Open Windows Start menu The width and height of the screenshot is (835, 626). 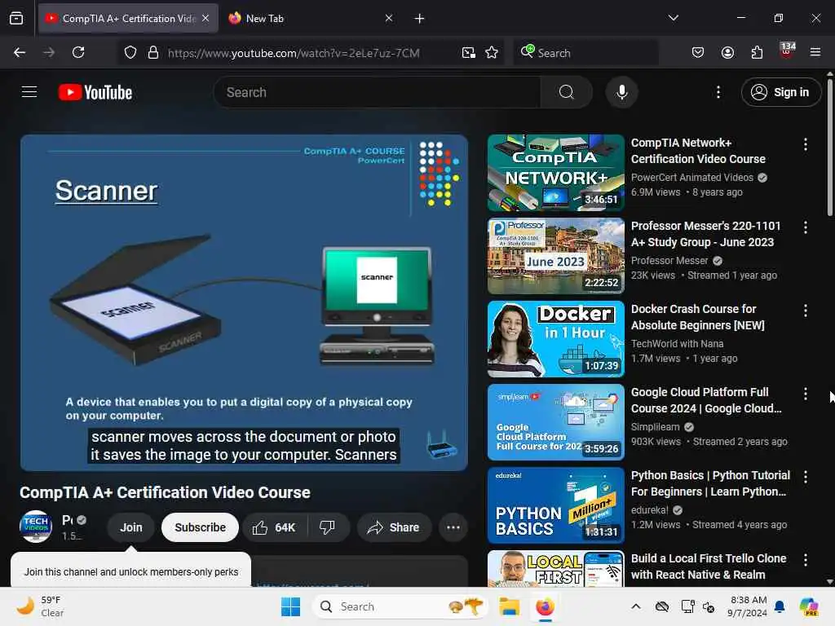point(290,606)
